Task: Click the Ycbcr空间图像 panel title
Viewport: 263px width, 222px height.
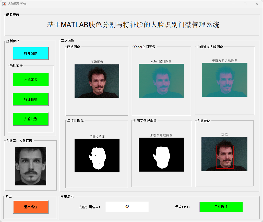Action: (145, 47)
